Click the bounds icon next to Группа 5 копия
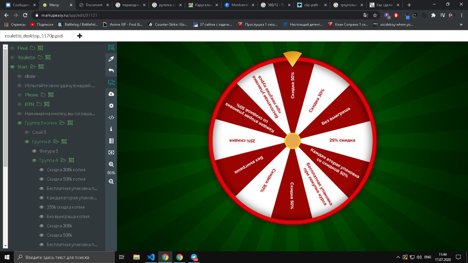This screenshot has width=468, height=263. (70, 123)
